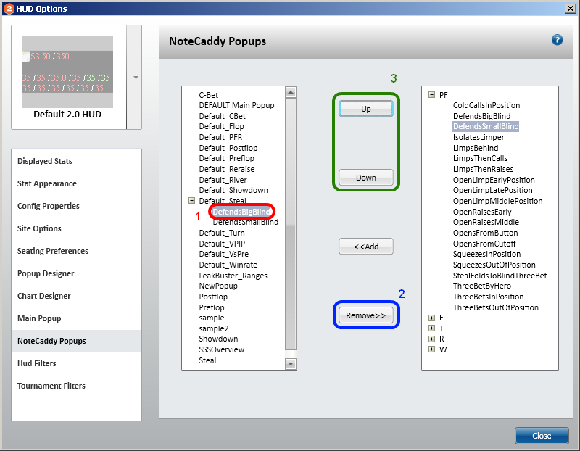580x451 pixels.
Task: Select SSSOverview popup
Action: tap(222, 349)
